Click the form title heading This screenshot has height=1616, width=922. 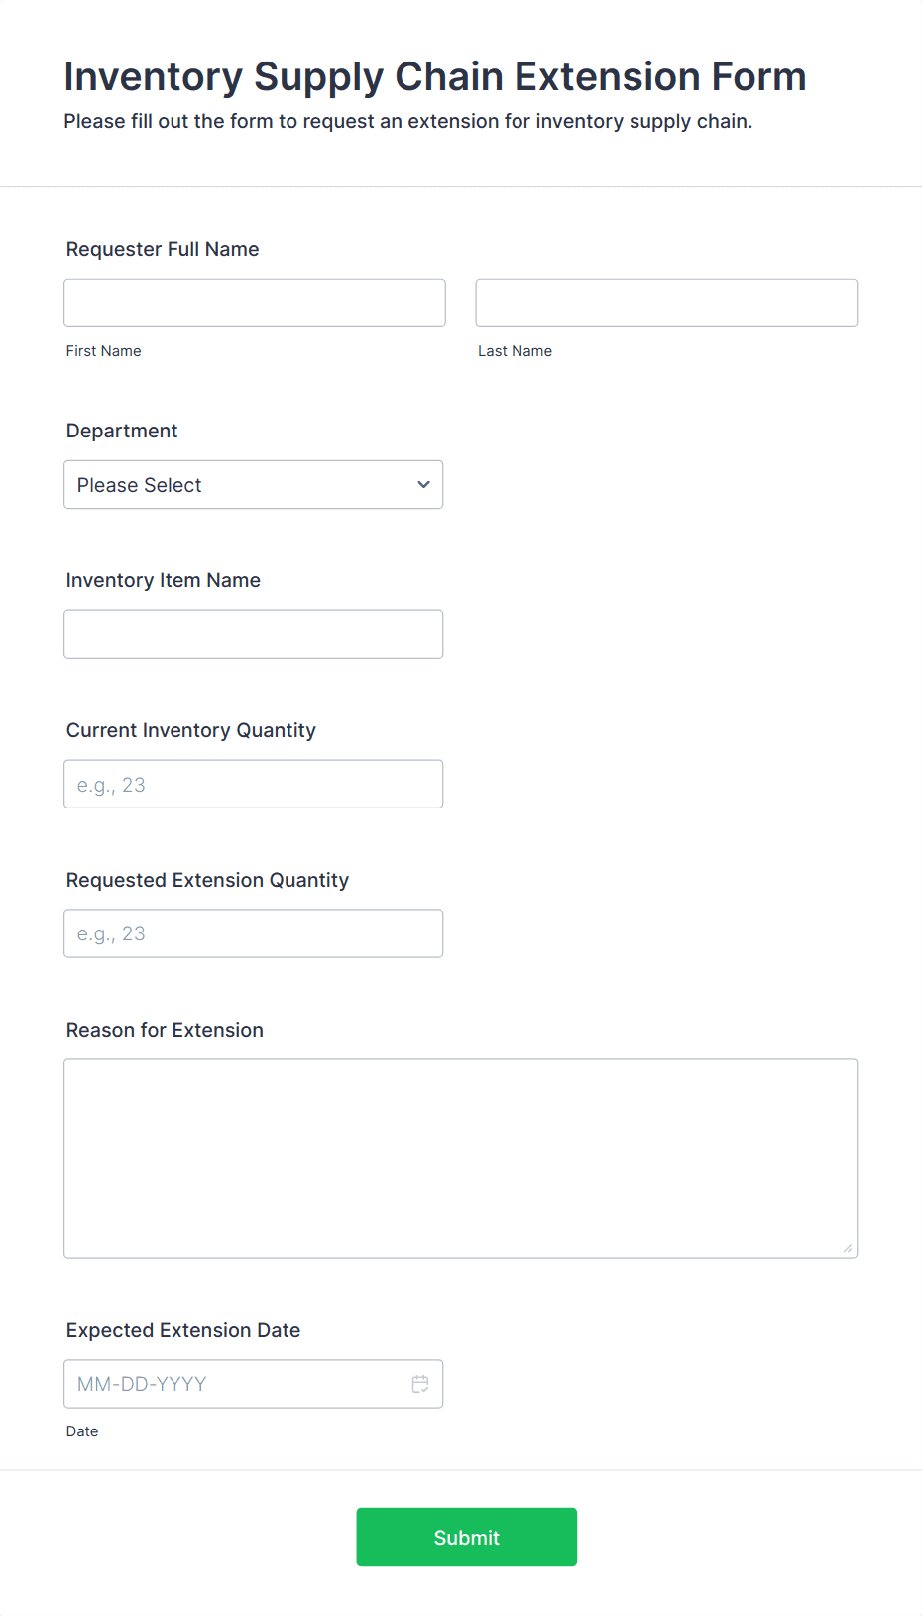[x=435, y=76]
